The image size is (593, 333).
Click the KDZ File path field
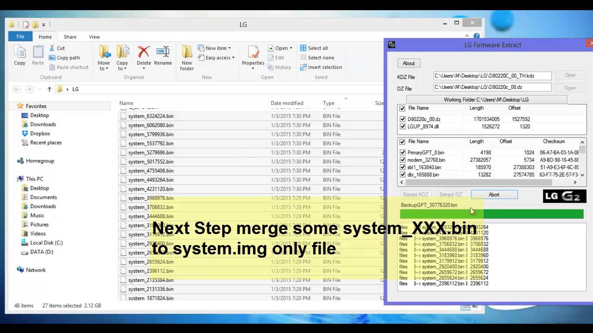pos(492,75)
